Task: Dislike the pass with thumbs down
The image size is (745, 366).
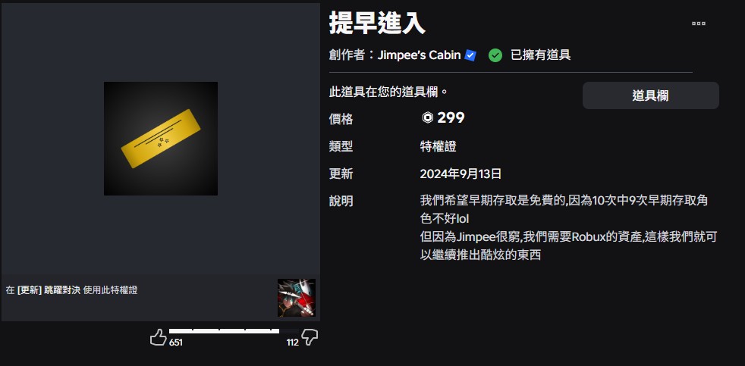Action: tap(310, 337)
